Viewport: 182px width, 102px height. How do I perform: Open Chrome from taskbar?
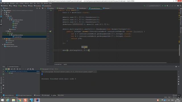pos(19,100)
